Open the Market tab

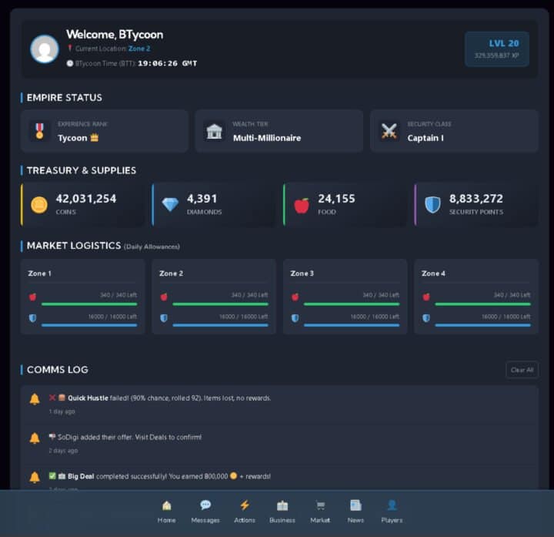tap(320, 512)
